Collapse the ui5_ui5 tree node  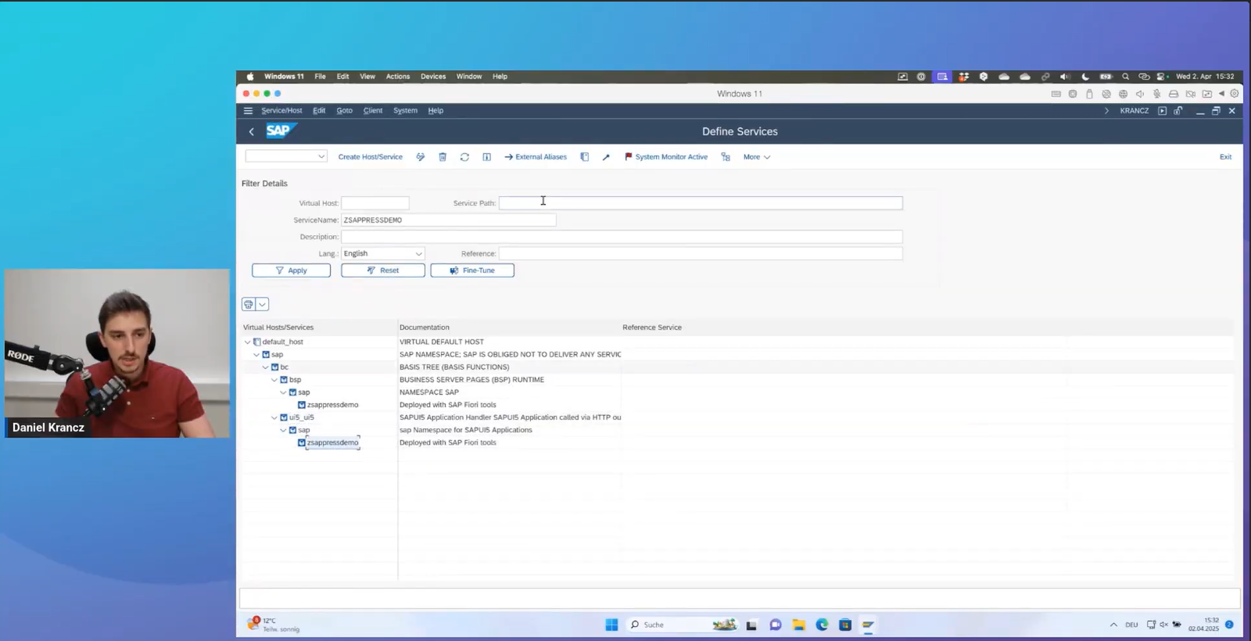(x=274, y=417)
